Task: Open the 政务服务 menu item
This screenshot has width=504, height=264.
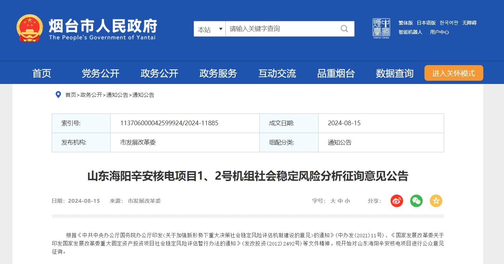Action: [218, 74]
